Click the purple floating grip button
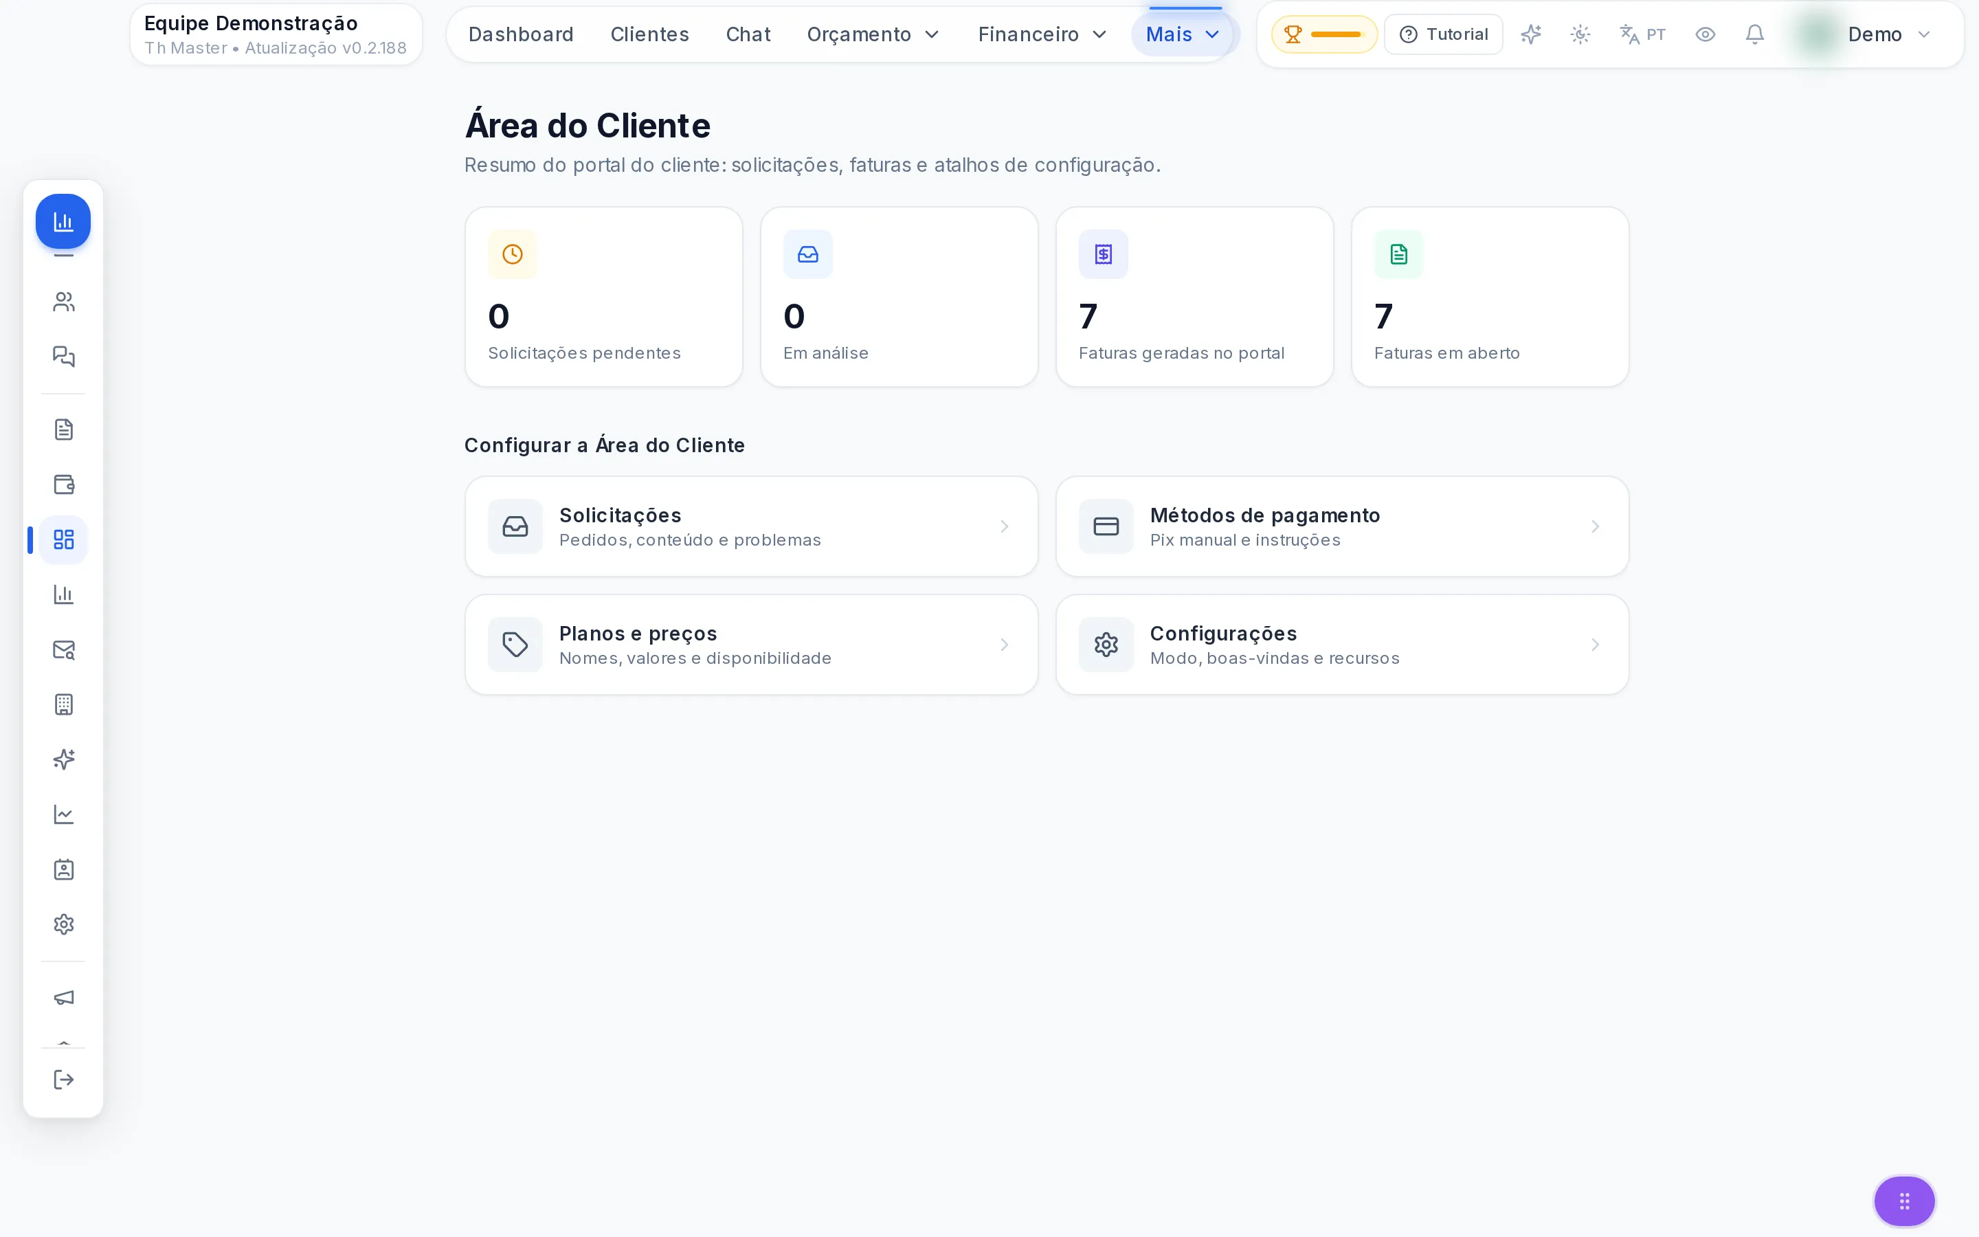This screenshot has width=1979, height=1237. pos(1905,1201)
